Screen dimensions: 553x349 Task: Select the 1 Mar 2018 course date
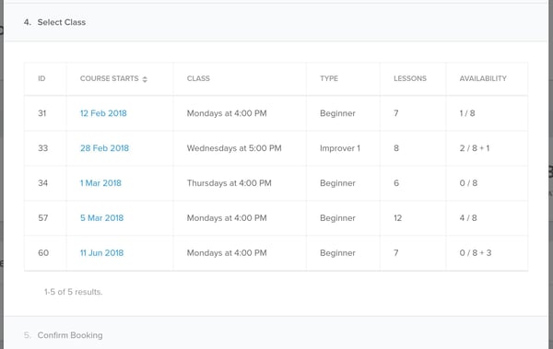click(x=100, y=183)
